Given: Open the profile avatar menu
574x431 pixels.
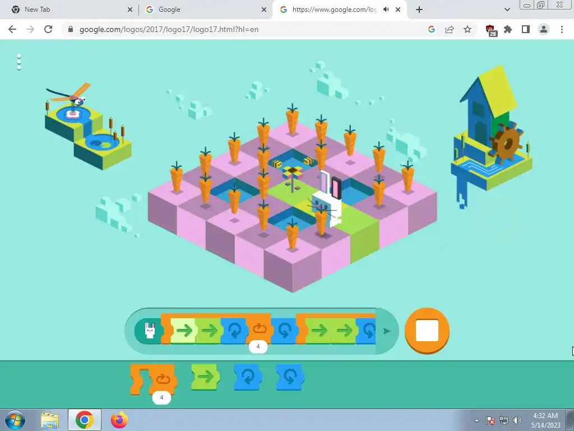Looking at the screenshot, I should click(544, 29).
